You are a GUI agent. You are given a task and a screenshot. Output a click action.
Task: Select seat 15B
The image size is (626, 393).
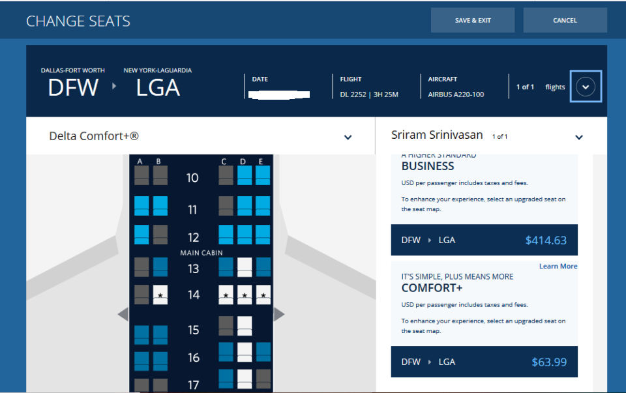click(160, 335)
